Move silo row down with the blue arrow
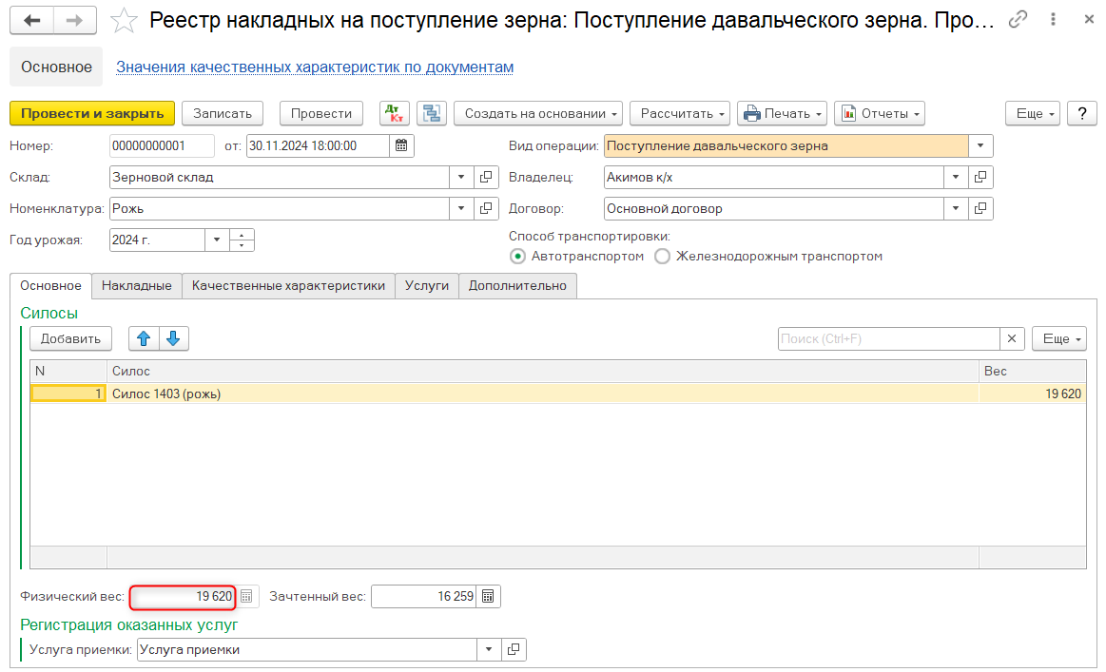Screen dimensions: 1106x672 click(173, 338)
